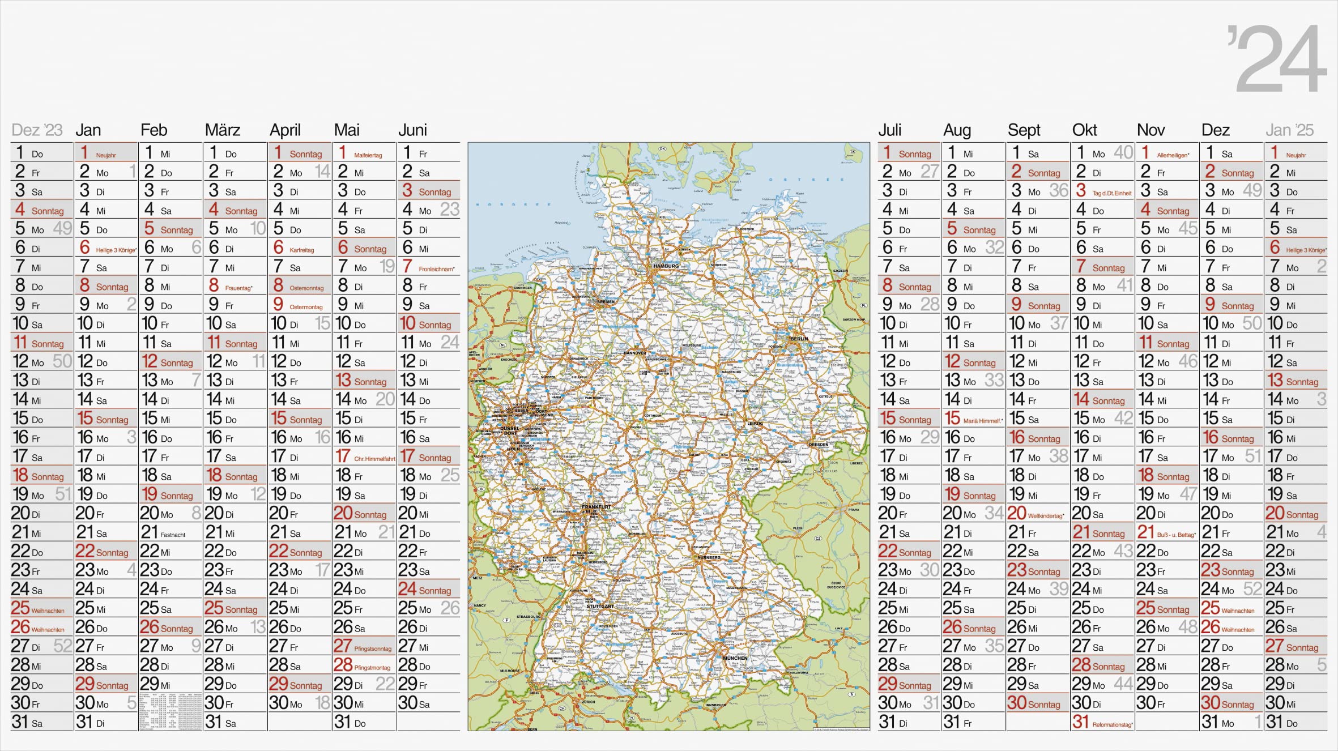Select the "Juni" month header
This screenshot has height=751, width=1338.
(412, 130)
